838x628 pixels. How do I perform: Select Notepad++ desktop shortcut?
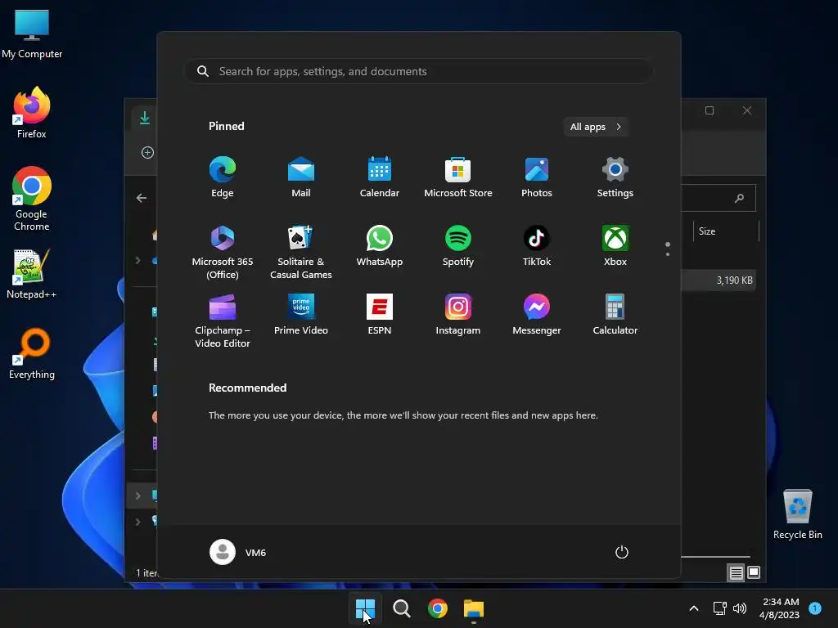click(x=32, y=274)
